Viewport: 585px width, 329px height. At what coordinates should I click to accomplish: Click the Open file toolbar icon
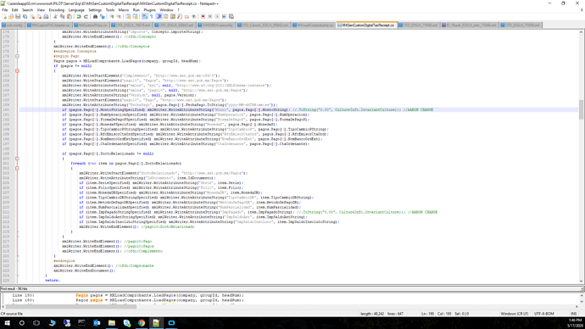[11, 16]
